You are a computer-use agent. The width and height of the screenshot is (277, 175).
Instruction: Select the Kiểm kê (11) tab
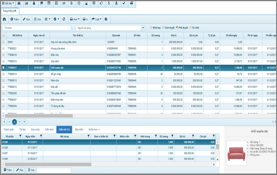(x=64, y=129)
